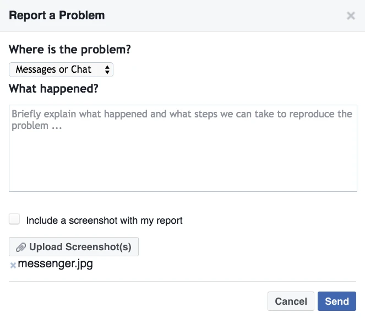The width and height of the screenshot is (365, 318).
Task: Click the paperclip icon on the upload button
Action: click(21, 247)
